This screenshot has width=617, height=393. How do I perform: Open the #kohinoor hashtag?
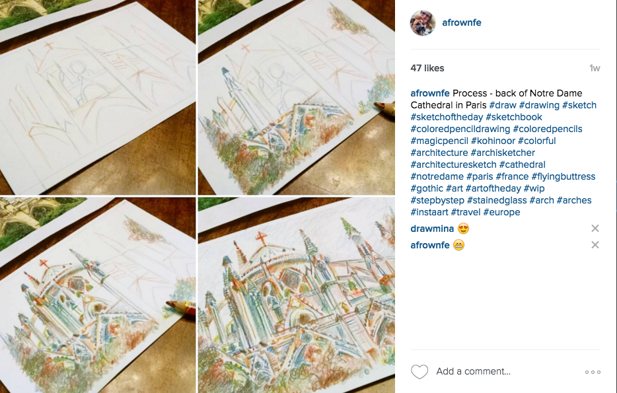(493, 141)
